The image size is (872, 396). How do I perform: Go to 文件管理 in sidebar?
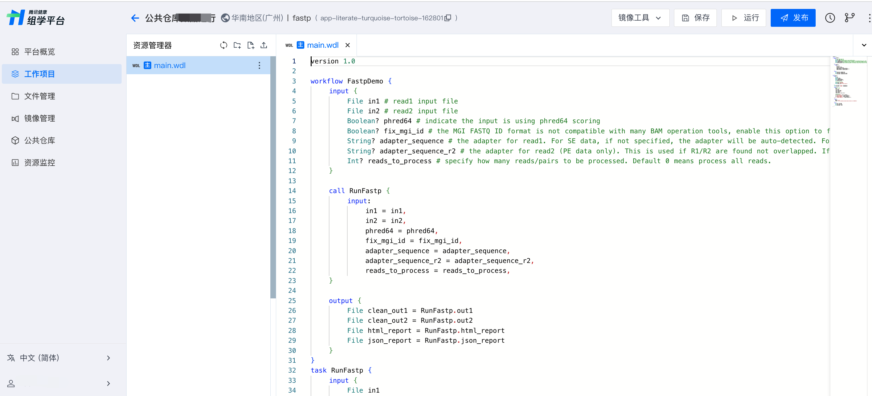click(39, 96)
